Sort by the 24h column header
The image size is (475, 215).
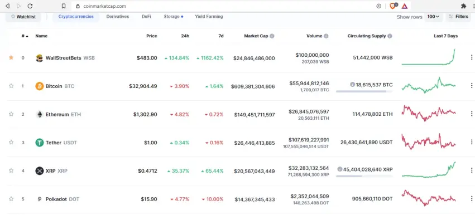(185, 36)
